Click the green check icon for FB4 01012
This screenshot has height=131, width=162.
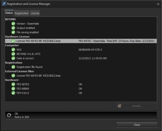pyautogui.click(x=13, y=93)
